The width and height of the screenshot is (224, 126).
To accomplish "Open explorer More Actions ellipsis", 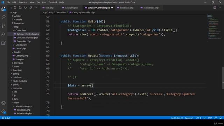I will [36, 8].
